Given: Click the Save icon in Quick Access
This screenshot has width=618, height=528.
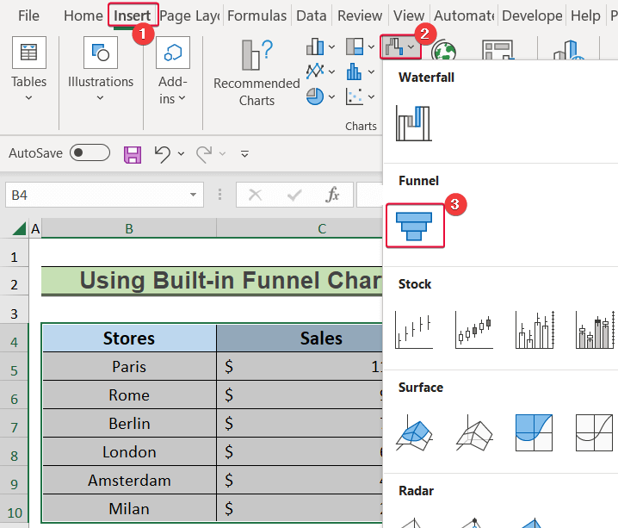Looking at the screenshot, I should click(133, 154).
